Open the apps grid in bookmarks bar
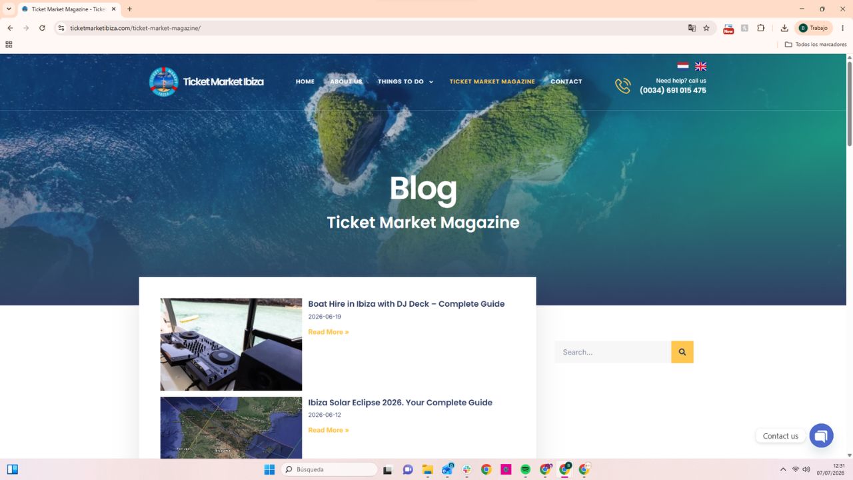This screenshot has height=480, width=853. pos(9,45)
